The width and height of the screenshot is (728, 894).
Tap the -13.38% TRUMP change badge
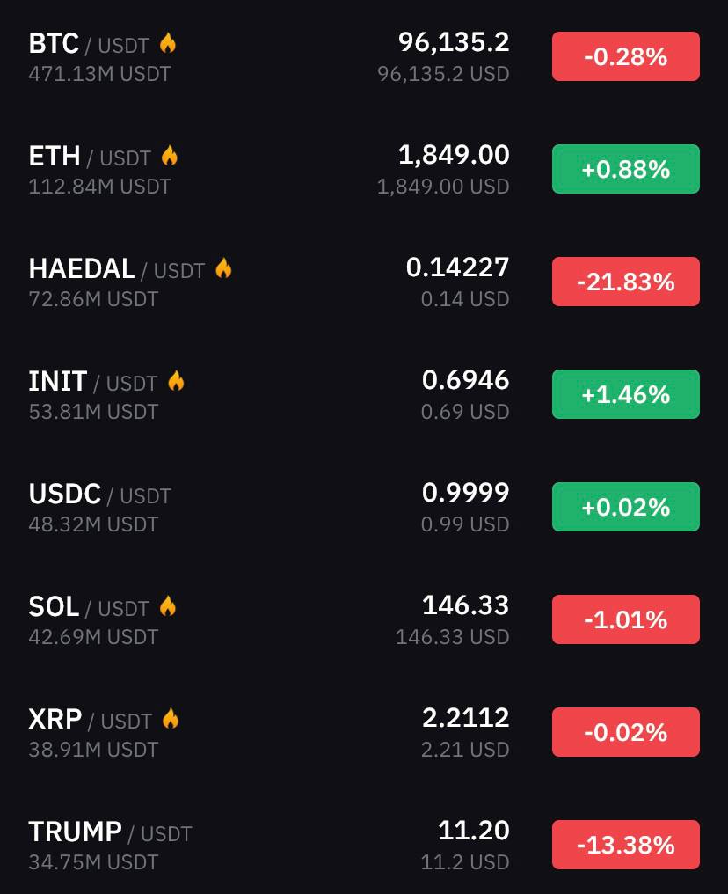click(625, 845)
